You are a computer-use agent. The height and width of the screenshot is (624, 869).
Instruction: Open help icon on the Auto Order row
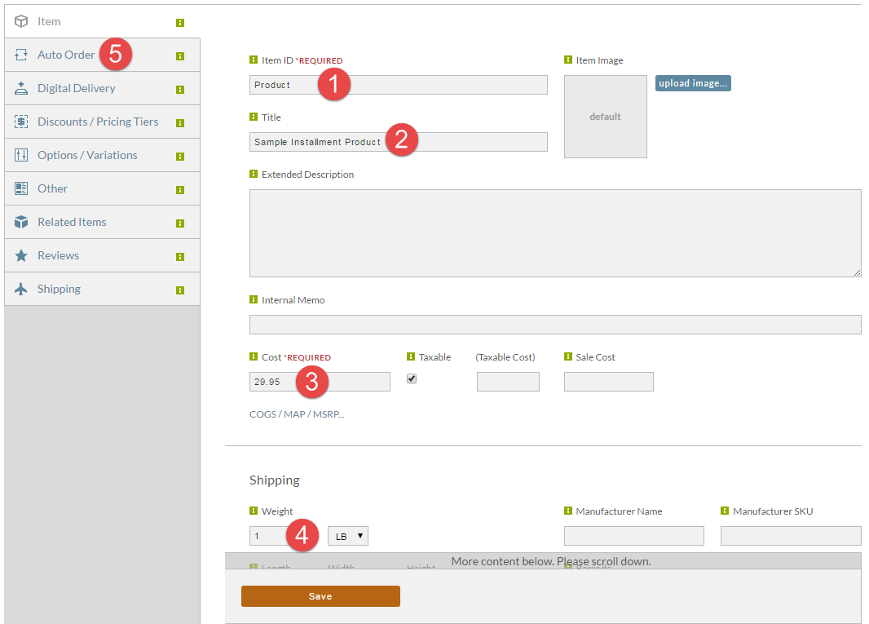point(180,56)
